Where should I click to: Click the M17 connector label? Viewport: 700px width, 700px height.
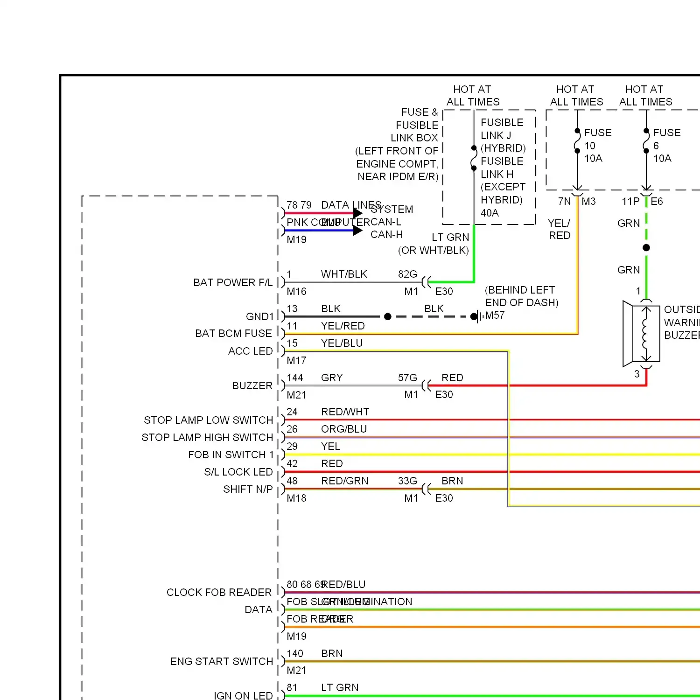tap(296, 360)
